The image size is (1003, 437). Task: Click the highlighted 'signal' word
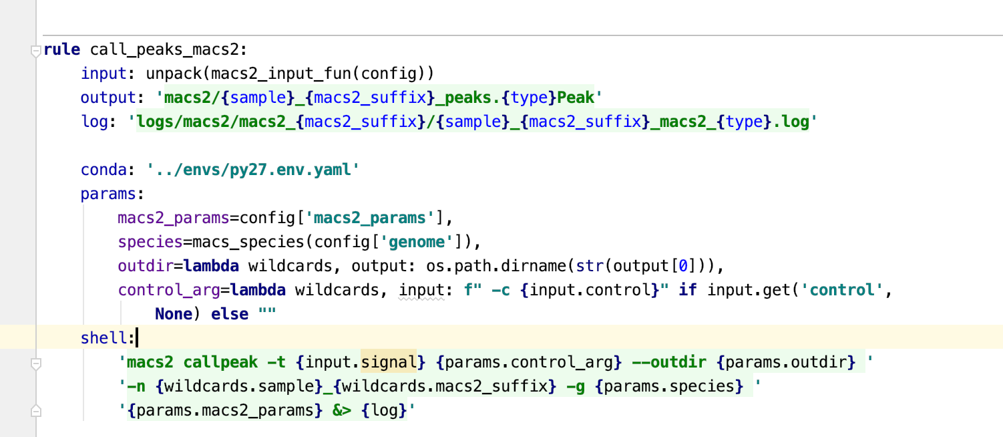[389, 362]
